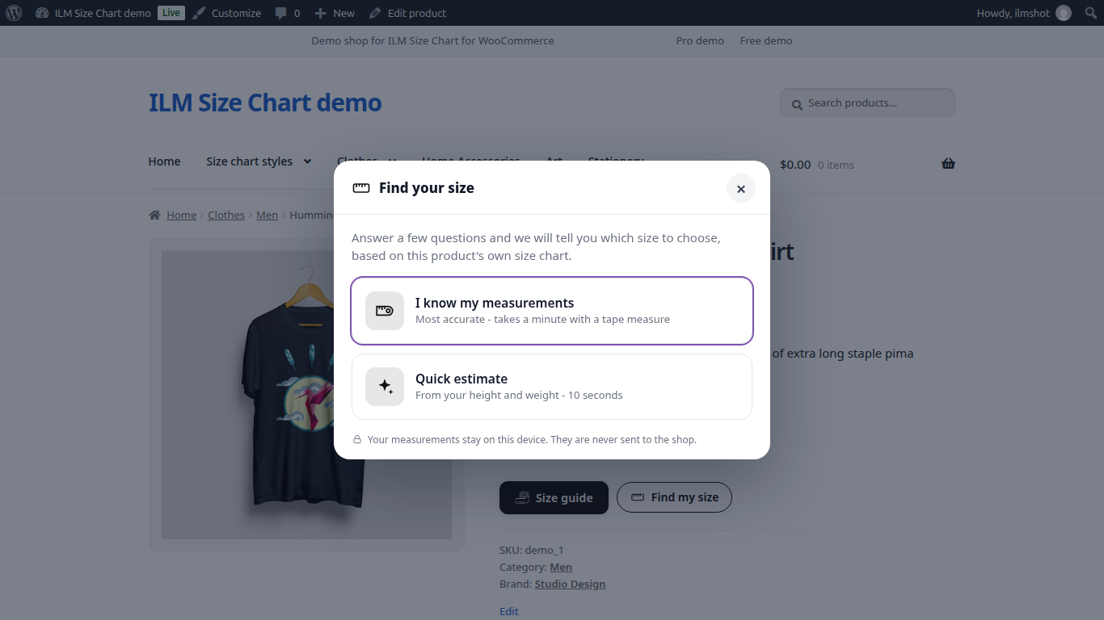Viewport: 1104px width, 620px height.
Task: Click the user avatar in admin bar
Action: pyautogui.click(x=1064, y=13)
